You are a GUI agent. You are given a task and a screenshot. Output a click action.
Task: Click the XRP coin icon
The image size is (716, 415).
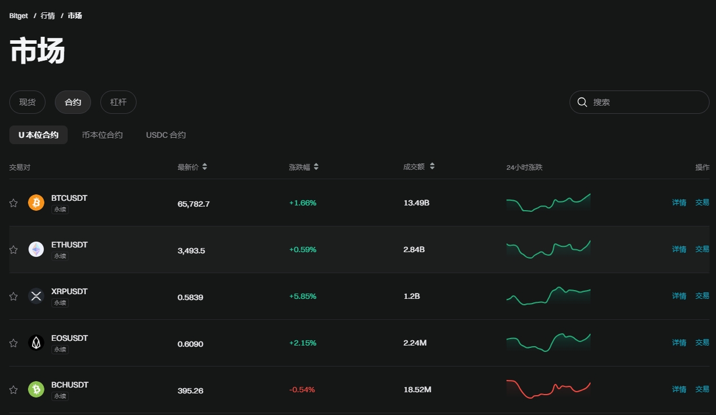coord(36,296)
